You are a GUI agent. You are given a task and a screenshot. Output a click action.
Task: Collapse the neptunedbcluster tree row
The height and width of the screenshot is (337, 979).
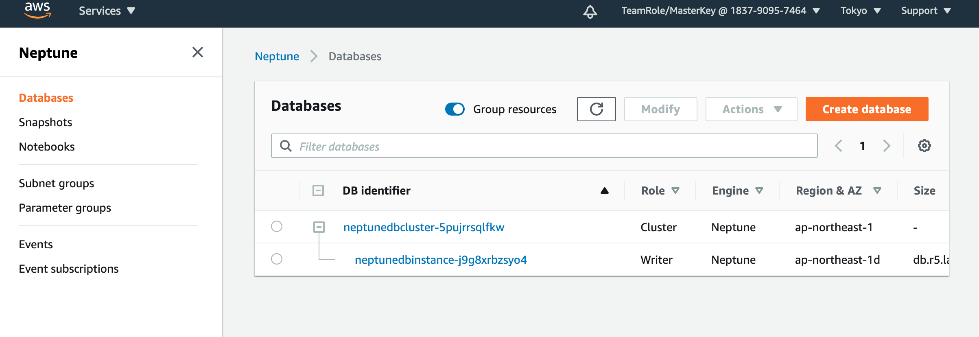[319, 227]
